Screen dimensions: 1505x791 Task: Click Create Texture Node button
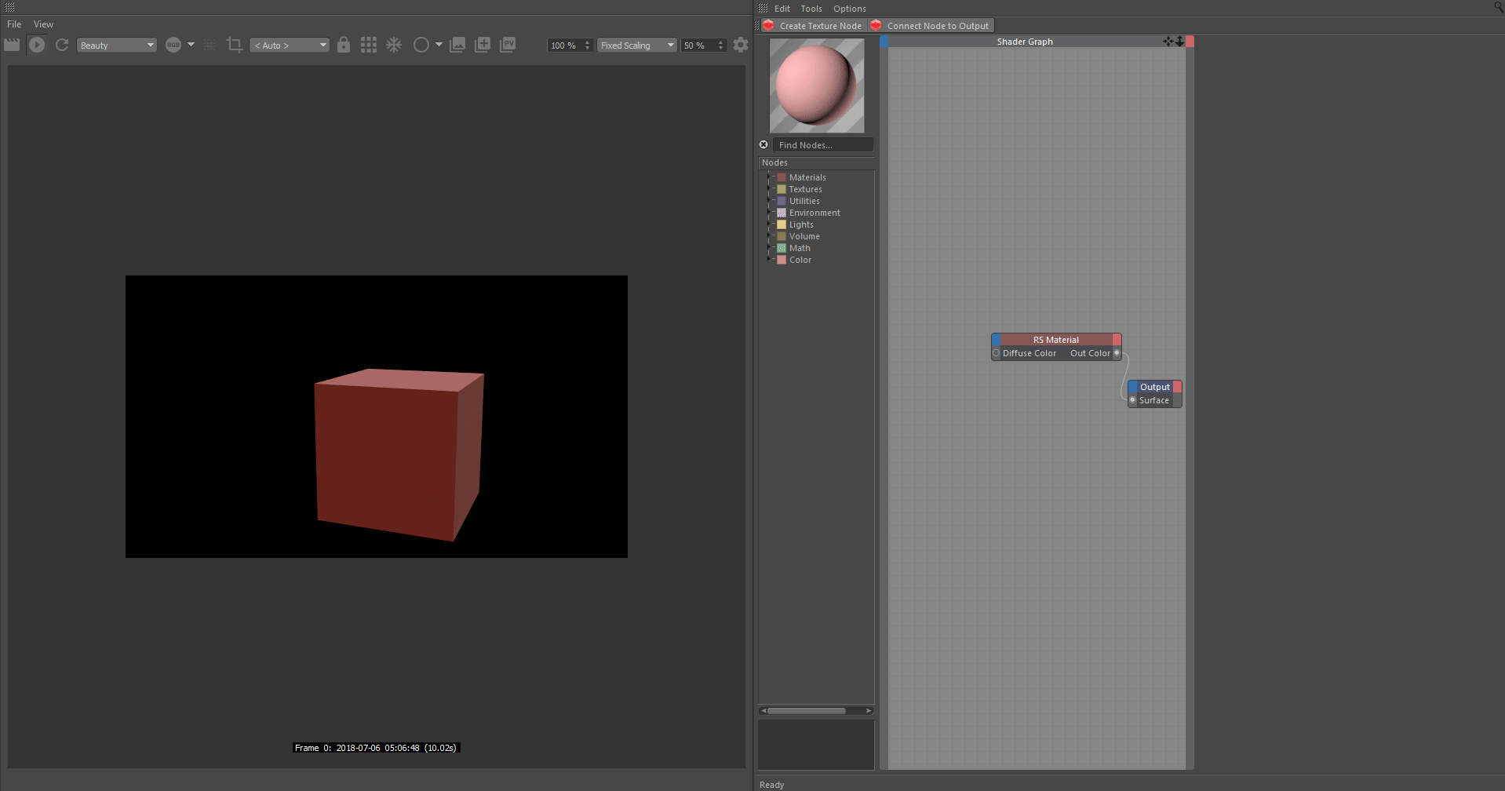814,26
